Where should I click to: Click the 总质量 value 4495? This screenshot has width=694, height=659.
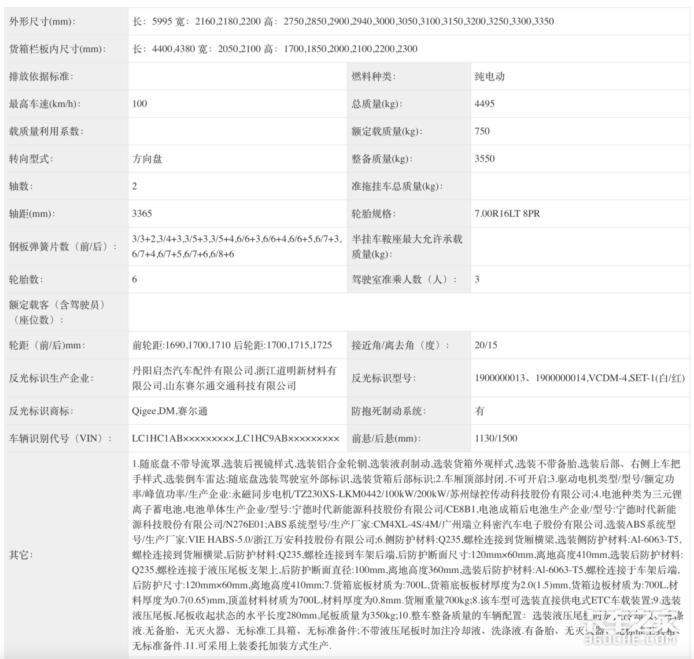(485, 104)
